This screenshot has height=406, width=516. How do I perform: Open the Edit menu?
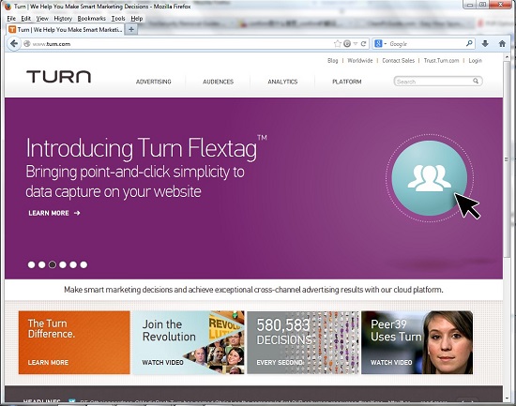click(25, 19)
